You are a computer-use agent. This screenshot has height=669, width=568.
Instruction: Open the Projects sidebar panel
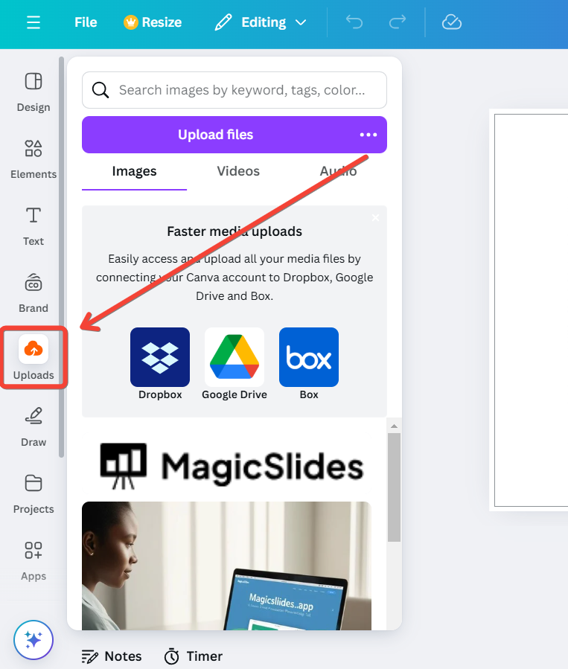[33, 494]
